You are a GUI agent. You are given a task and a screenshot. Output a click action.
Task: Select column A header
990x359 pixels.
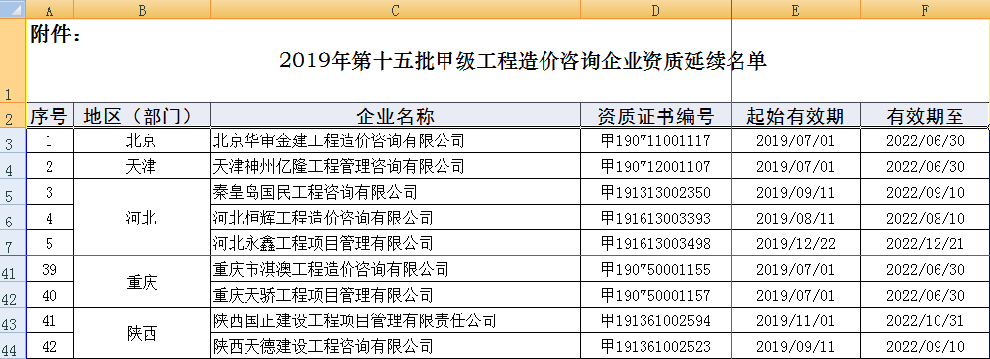(49, 9)
